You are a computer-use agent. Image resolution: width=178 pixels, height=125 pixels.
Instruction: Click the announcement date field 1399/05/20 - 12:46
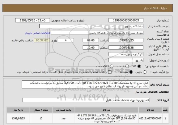tap(32, 20)
